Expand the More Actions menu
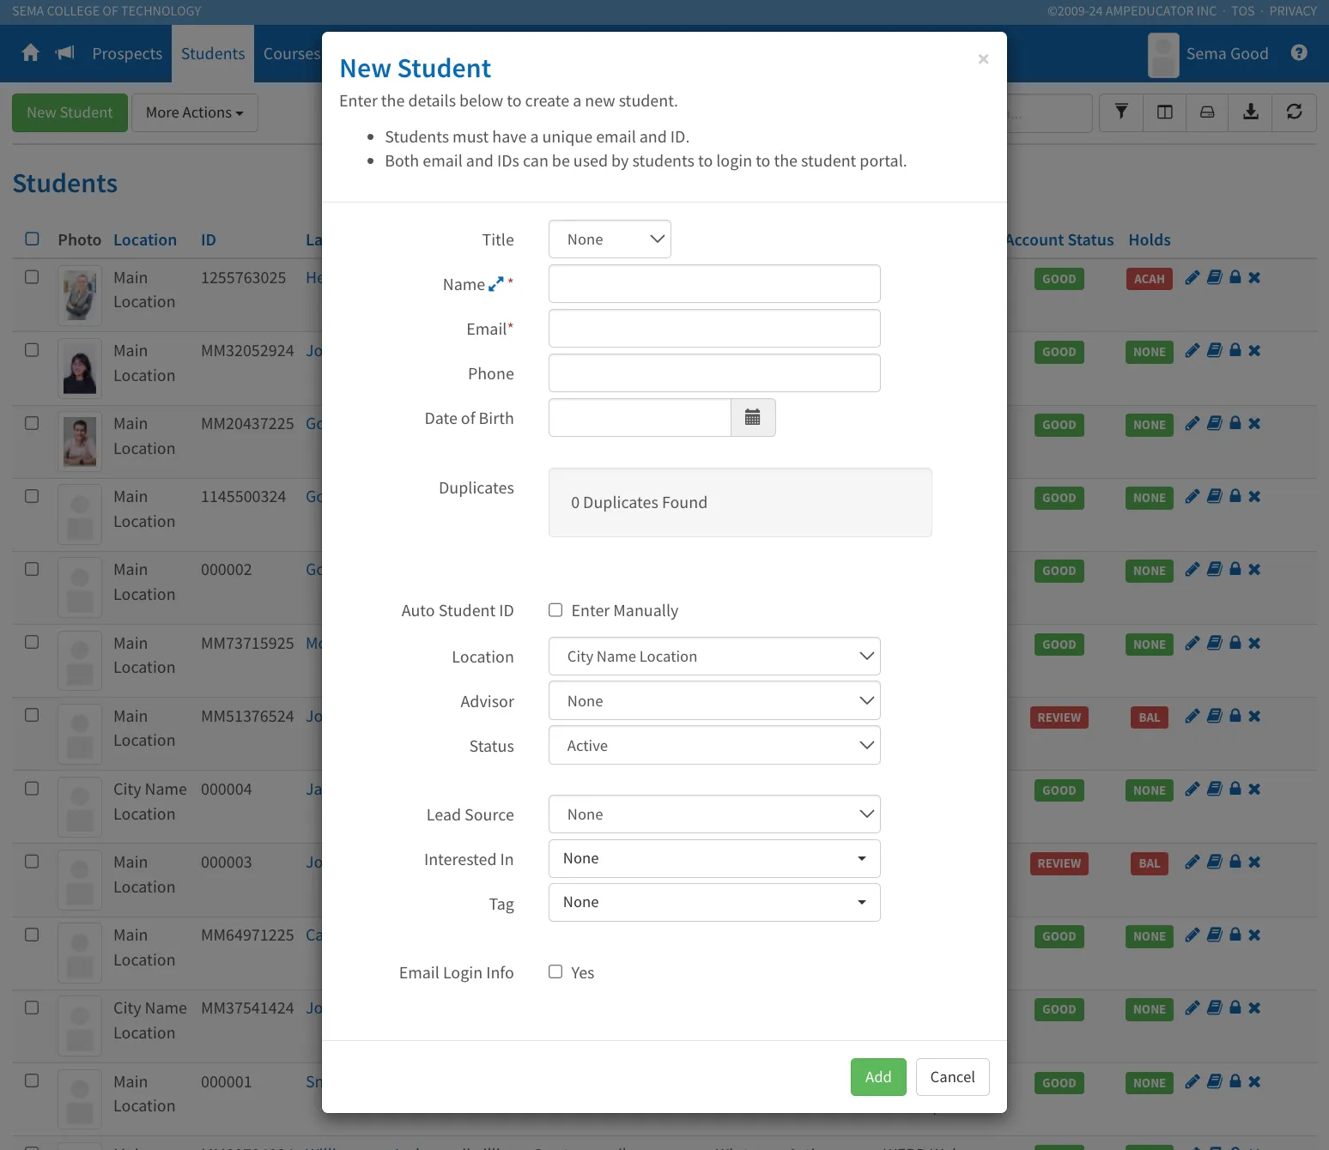Screen dimensions: 1329x1150 [195, 112]
